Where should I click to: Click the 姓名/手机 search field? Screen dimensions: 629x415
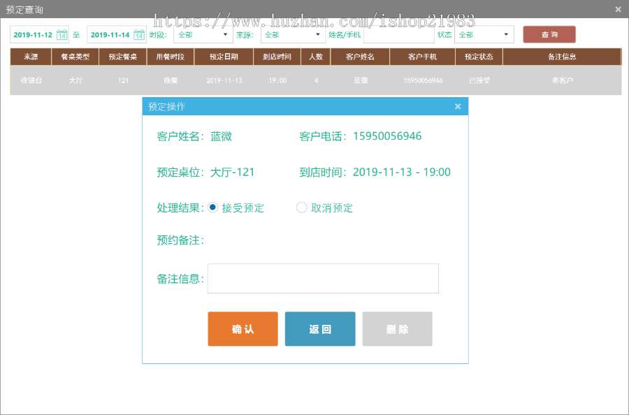pyautogui.click(x=398, y=34)
